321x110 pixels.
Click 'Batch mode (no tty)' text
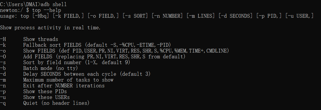[x=50, y=68]
